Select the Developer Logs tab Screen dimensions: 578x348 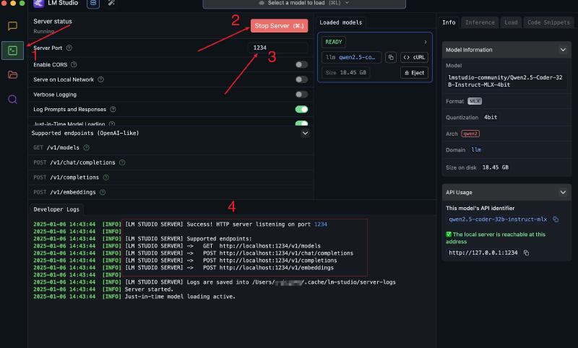[56, 209]
